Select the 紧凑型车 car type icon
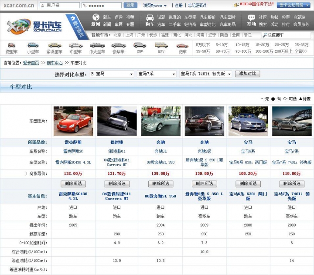The height and width of the screenshot is (275, 314). 55,45
